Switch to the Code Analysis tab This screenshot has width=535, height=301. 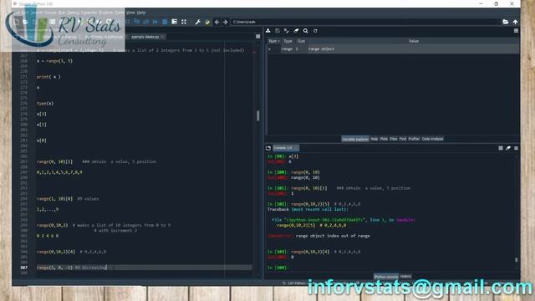432,139
